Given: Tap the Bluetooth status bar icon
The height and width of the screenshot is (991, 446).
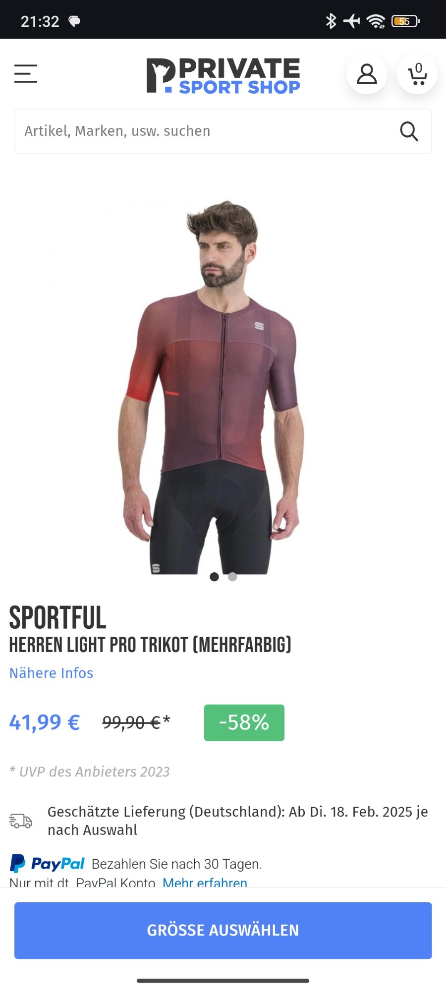Looking at the screenshot, I should pyautogui.click(x=331, y=21).
